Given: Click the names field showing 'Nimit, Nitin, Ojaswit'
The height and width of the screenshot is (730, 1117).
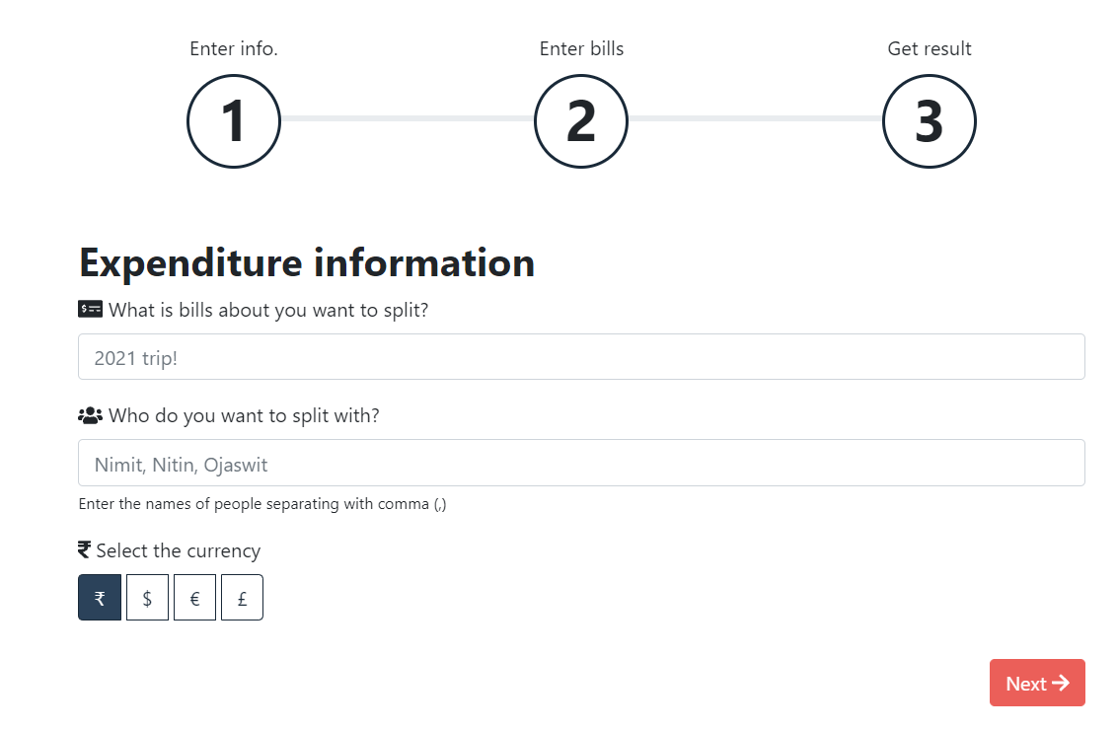Looking at the screenshot, I should click(x=580, y=462).
